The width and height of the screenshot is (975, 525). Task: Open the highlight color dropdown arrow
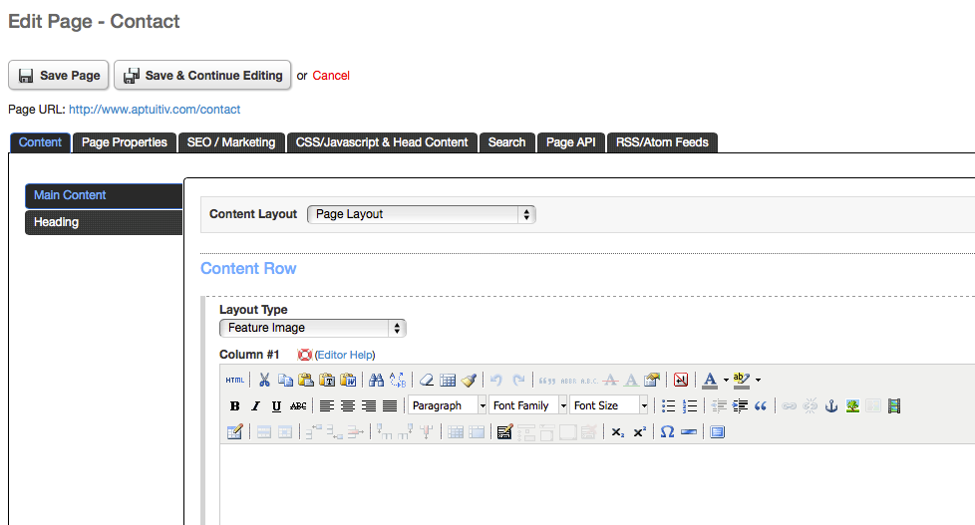pos(758,381)
